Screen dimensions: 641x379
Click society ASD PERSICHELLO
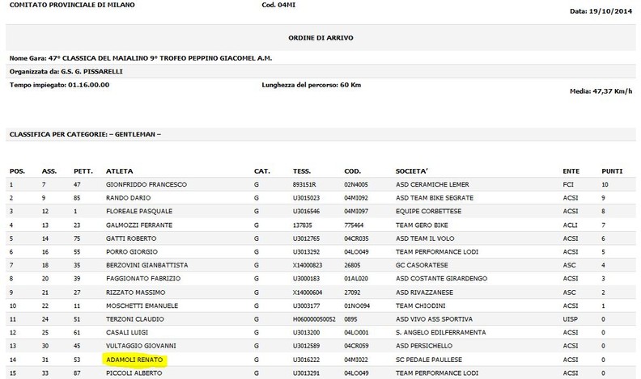point(424,346)
